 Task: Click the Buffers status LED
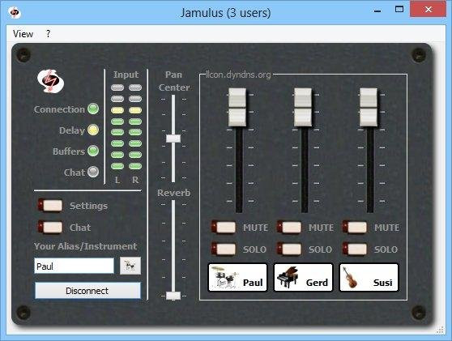93,151
